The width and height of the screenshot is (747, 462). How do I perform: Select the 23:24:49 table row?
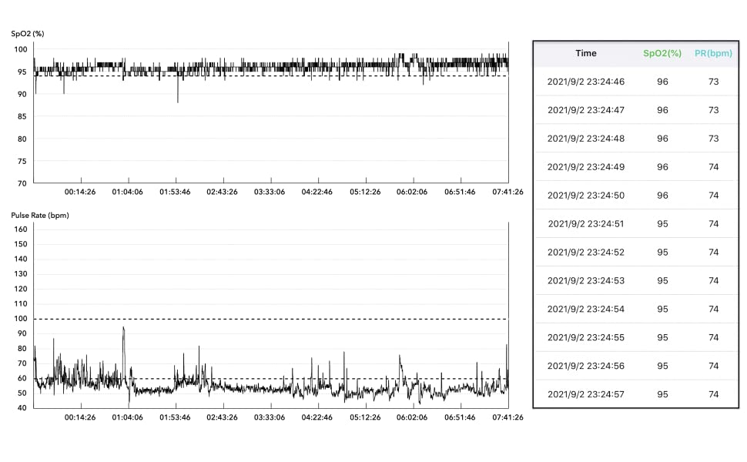tap(585, 167)
